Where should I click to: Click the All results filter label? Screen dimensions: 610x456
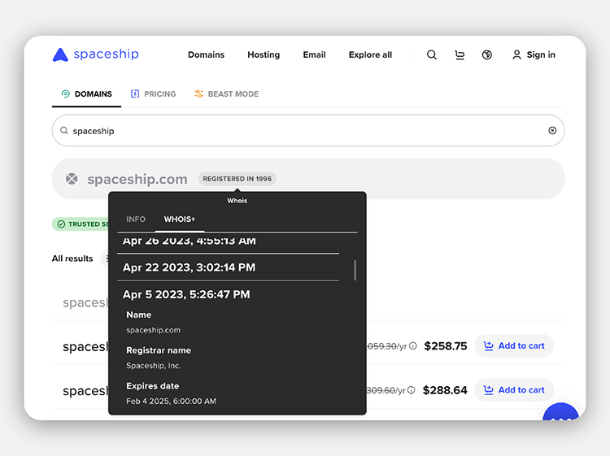(x=72, y=258)
